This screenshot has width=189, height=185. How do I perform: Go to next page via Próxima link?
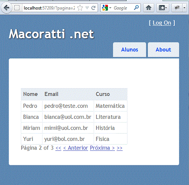point(102,148)
